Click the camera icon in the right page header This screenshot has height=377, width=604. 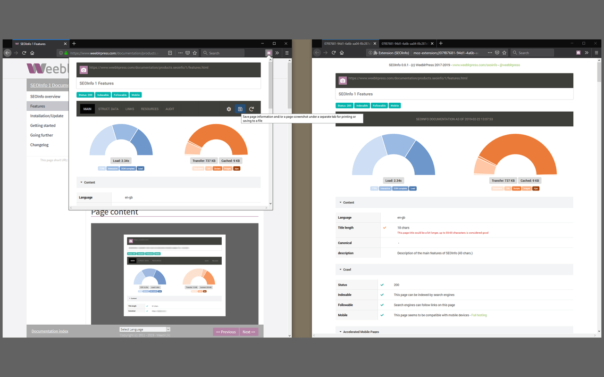pos(343,81)
